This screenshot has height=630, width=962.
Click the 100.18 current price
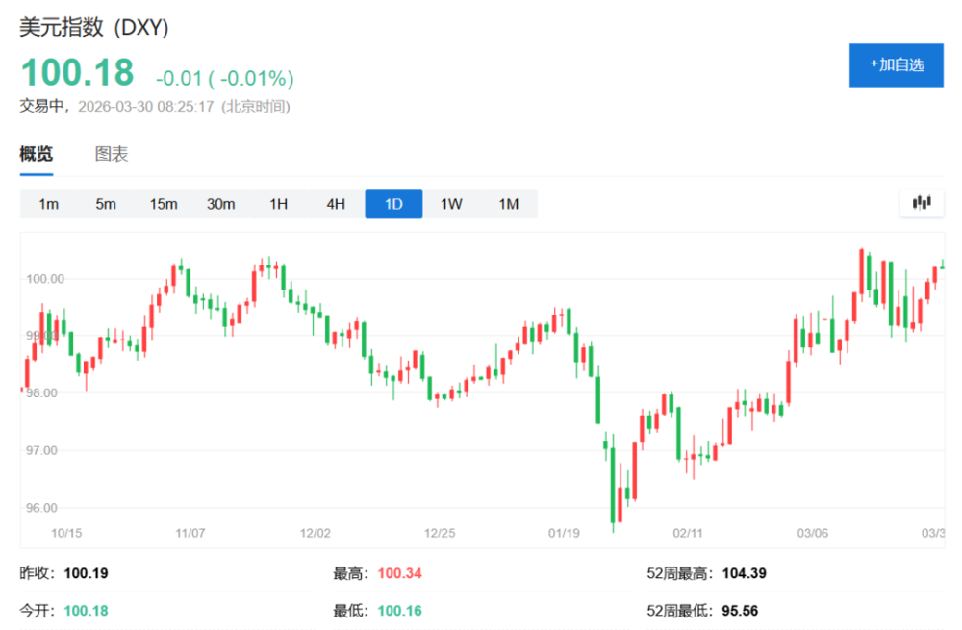tap(79, 74)
